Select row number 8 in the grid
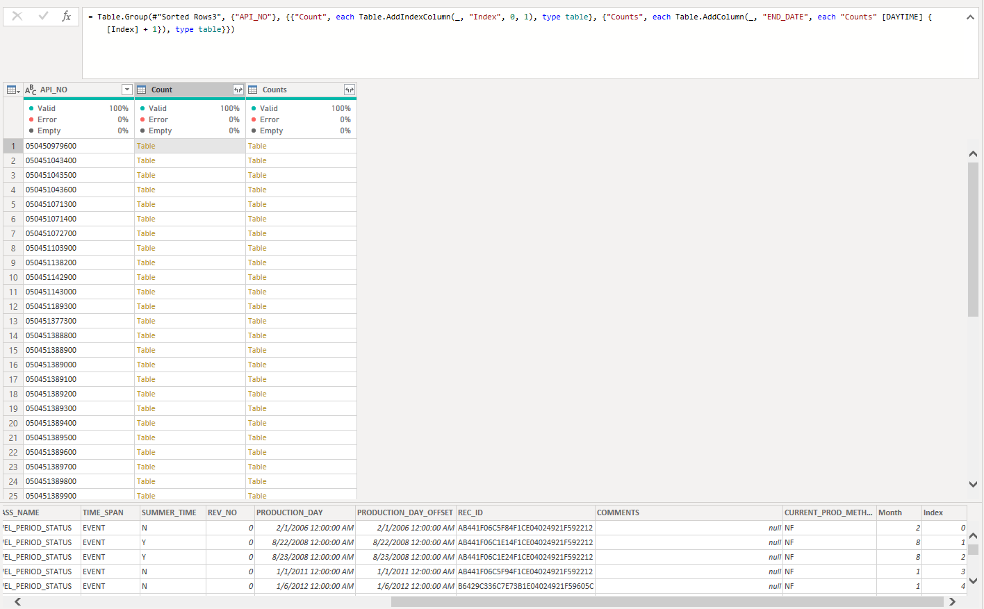Image resolution: width=984 pixels, height=609 pixels. (13, 248)
